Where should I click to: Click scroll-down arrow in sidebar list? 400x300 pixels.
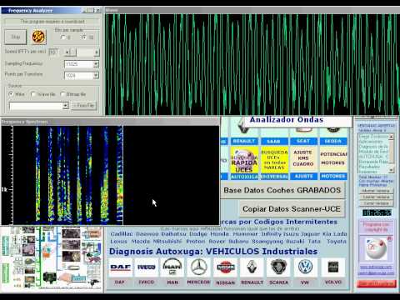tap(391, 170)
